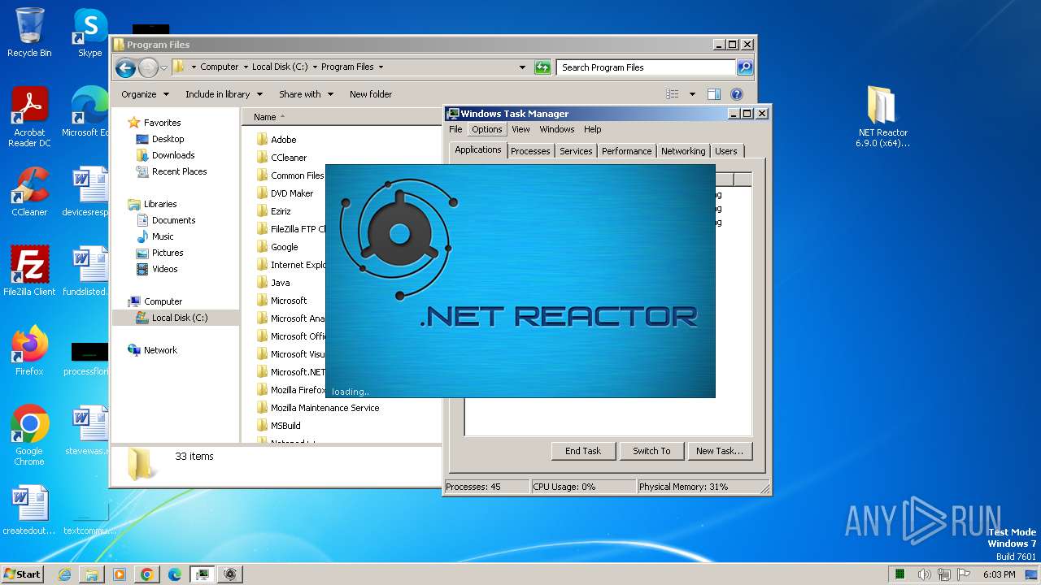Click New folder in Explorer toolbar
Screen dimensions: 1041x585
click(x=371, y=94)
